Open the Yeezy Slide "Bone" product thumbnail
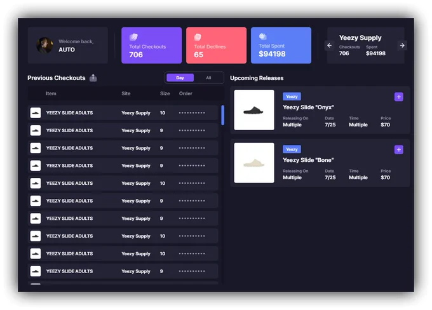Viewport: 432px width, 310px height. [254, 163]
